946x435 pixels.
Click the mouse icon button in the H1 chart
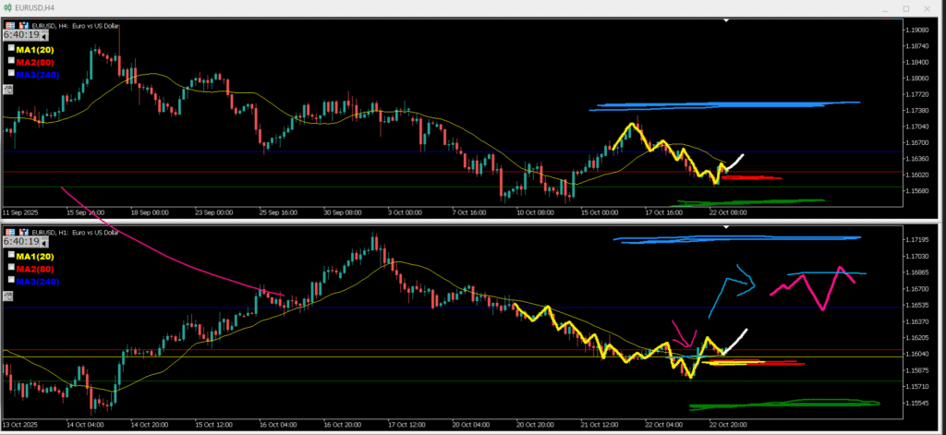tap(8, 296)
